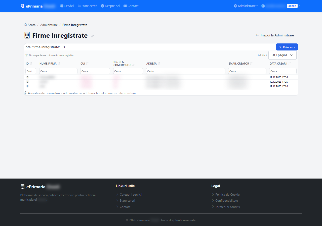Click the ePrimaria building icon in footer
Screen dimensions: 322x226
(x=22, y=187)
